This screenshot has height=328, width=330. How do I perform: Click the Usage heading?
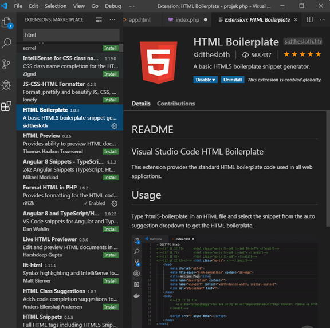point(146,195)
